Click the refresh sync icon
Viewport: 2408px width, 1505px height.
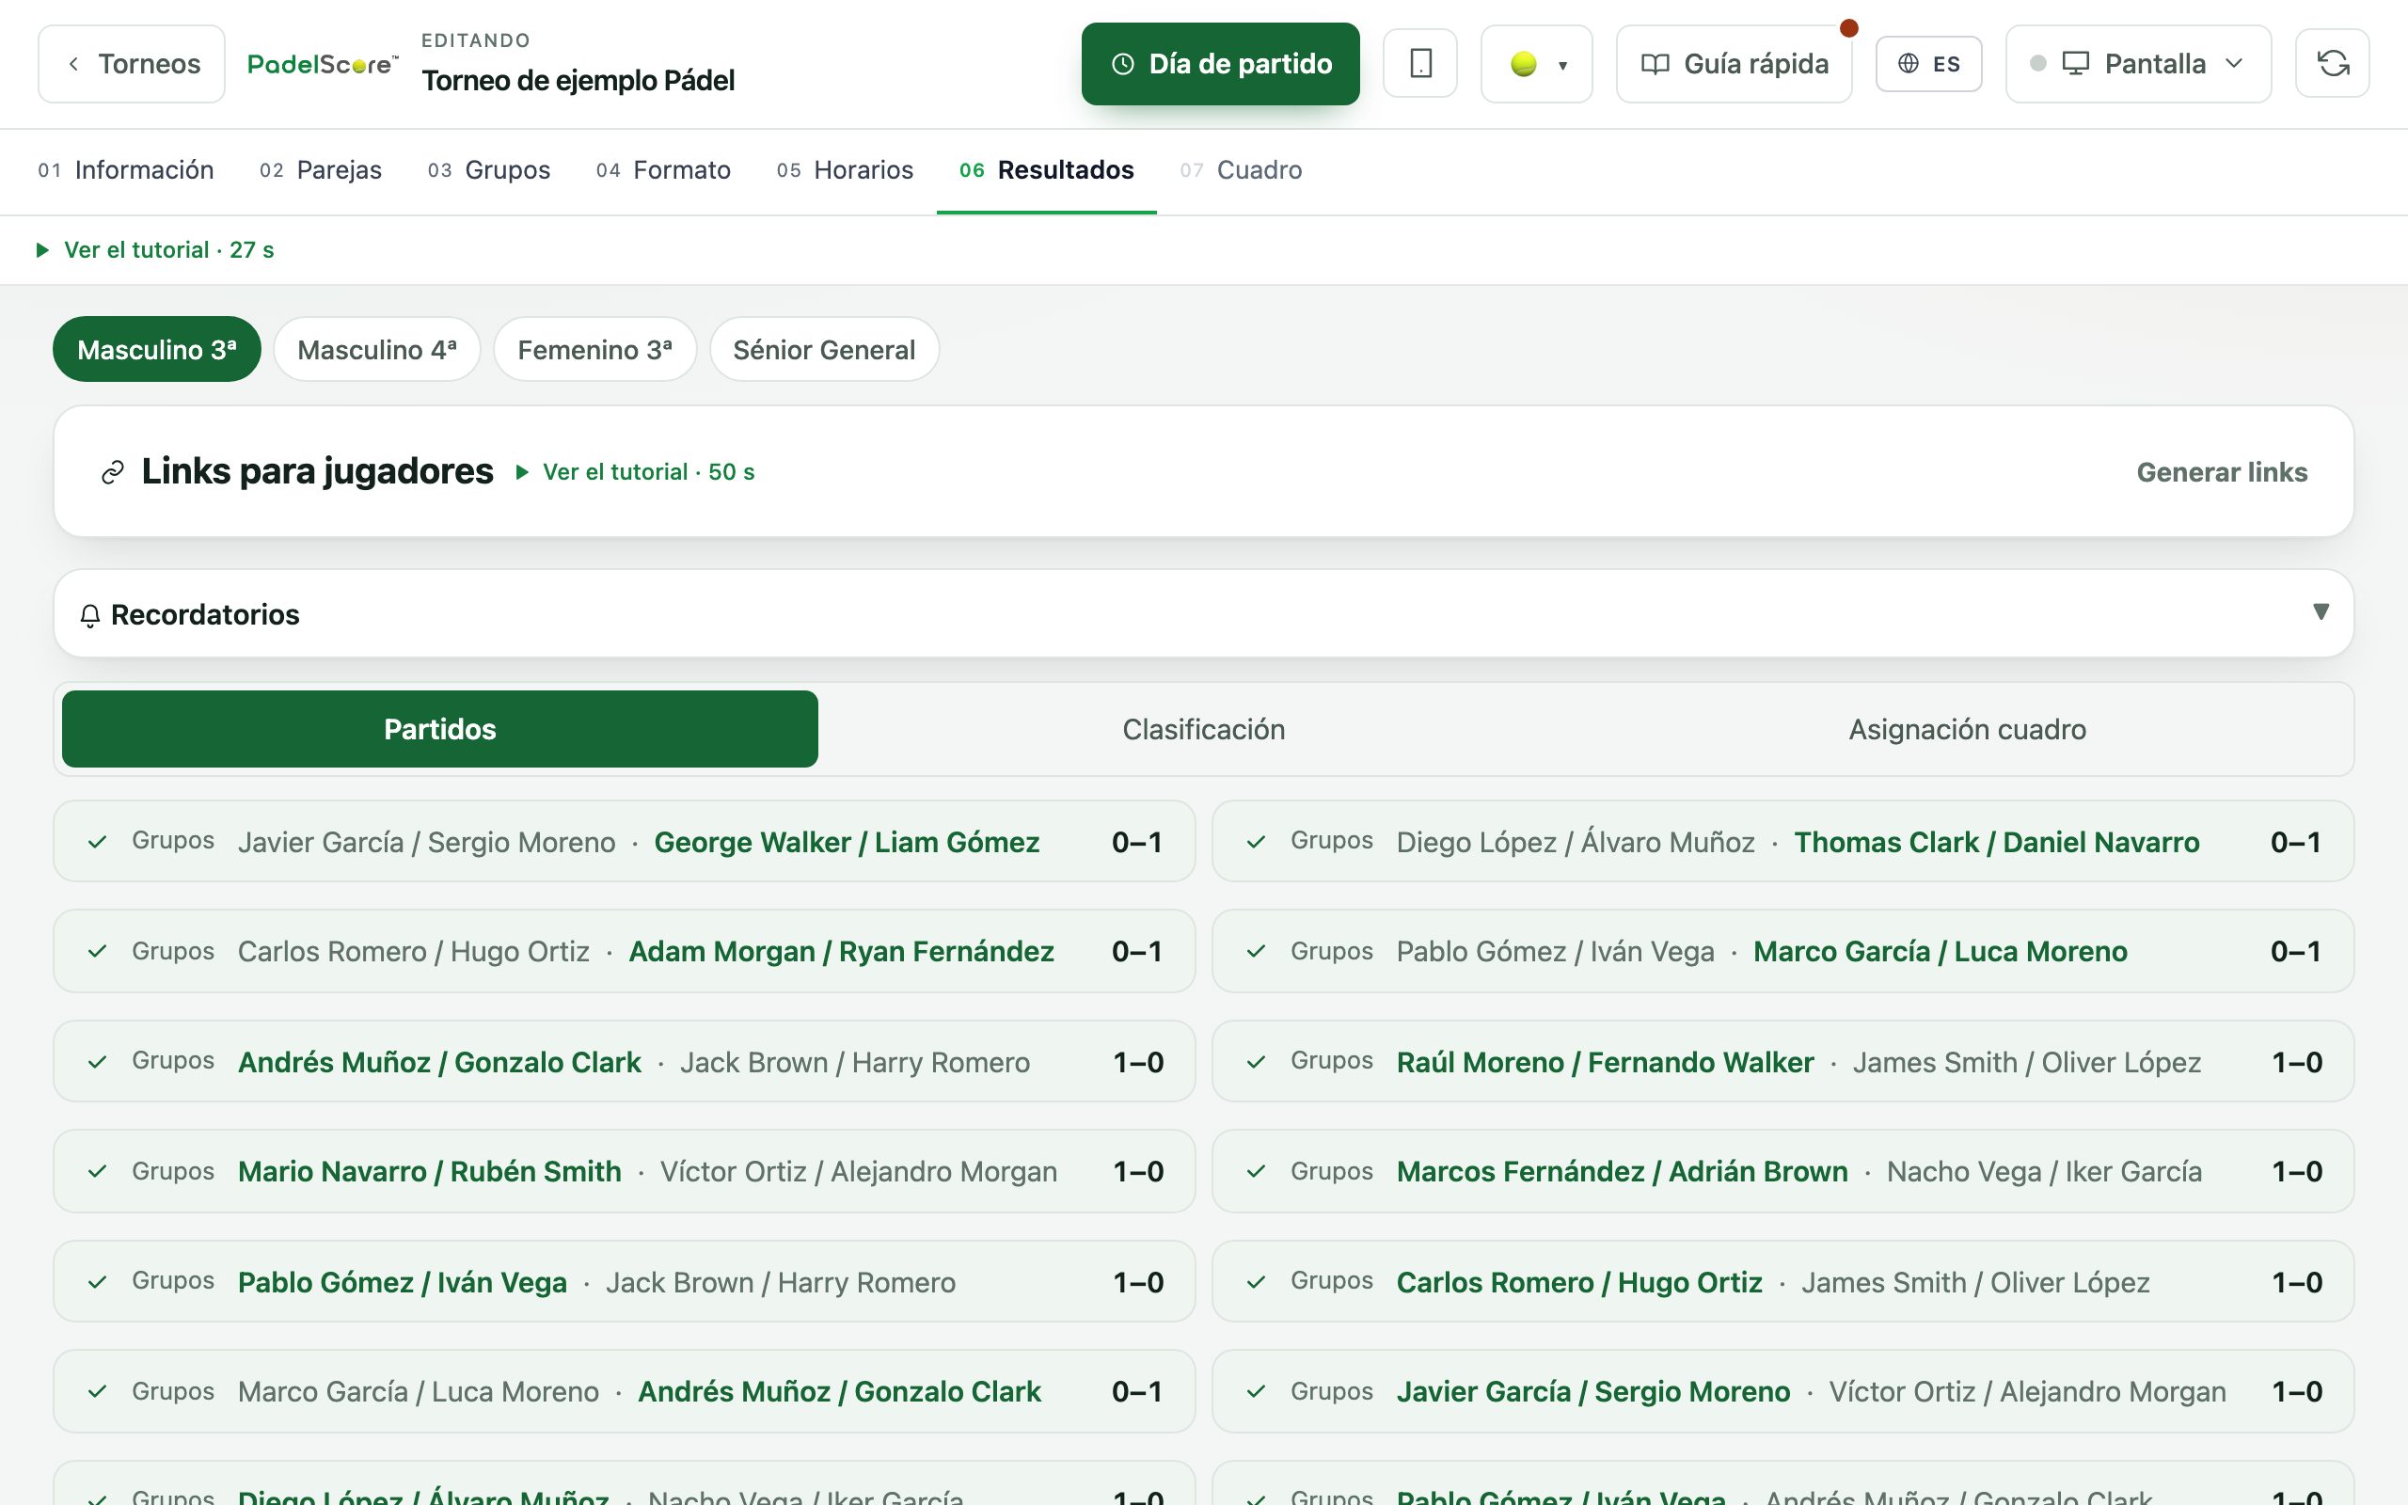point(2332,64)
